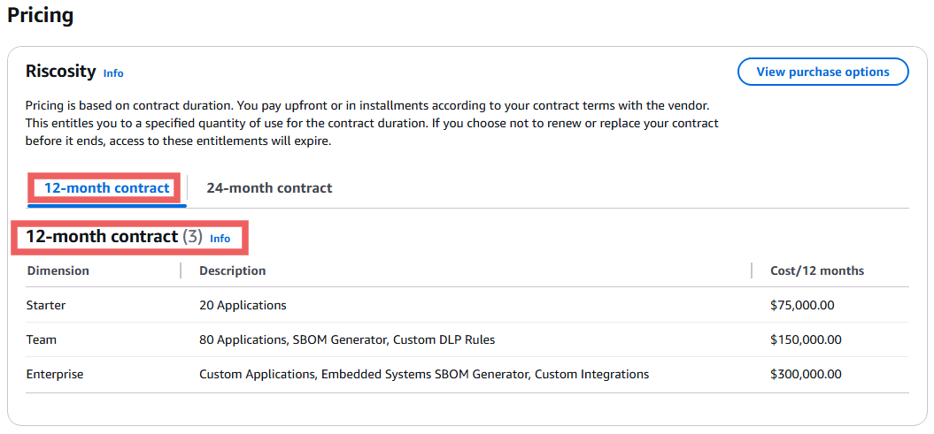Click the Riscosity product heading

point(61,72)
